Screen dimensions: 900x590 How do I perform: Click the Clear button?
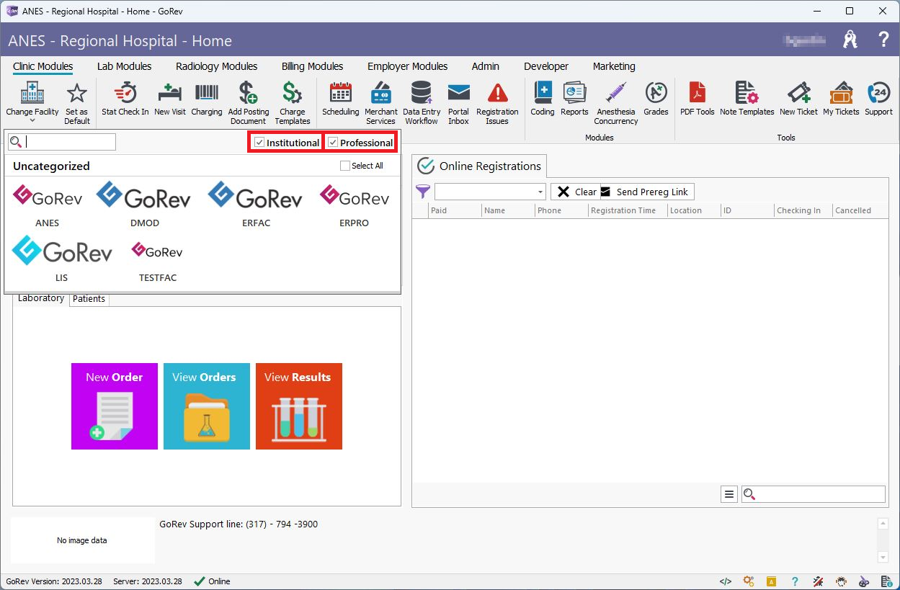pos(576,192)
